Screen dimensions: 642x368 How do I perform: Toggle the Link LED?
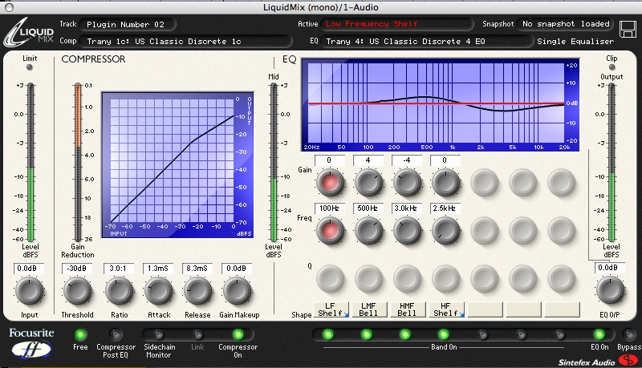click(197, 334)
